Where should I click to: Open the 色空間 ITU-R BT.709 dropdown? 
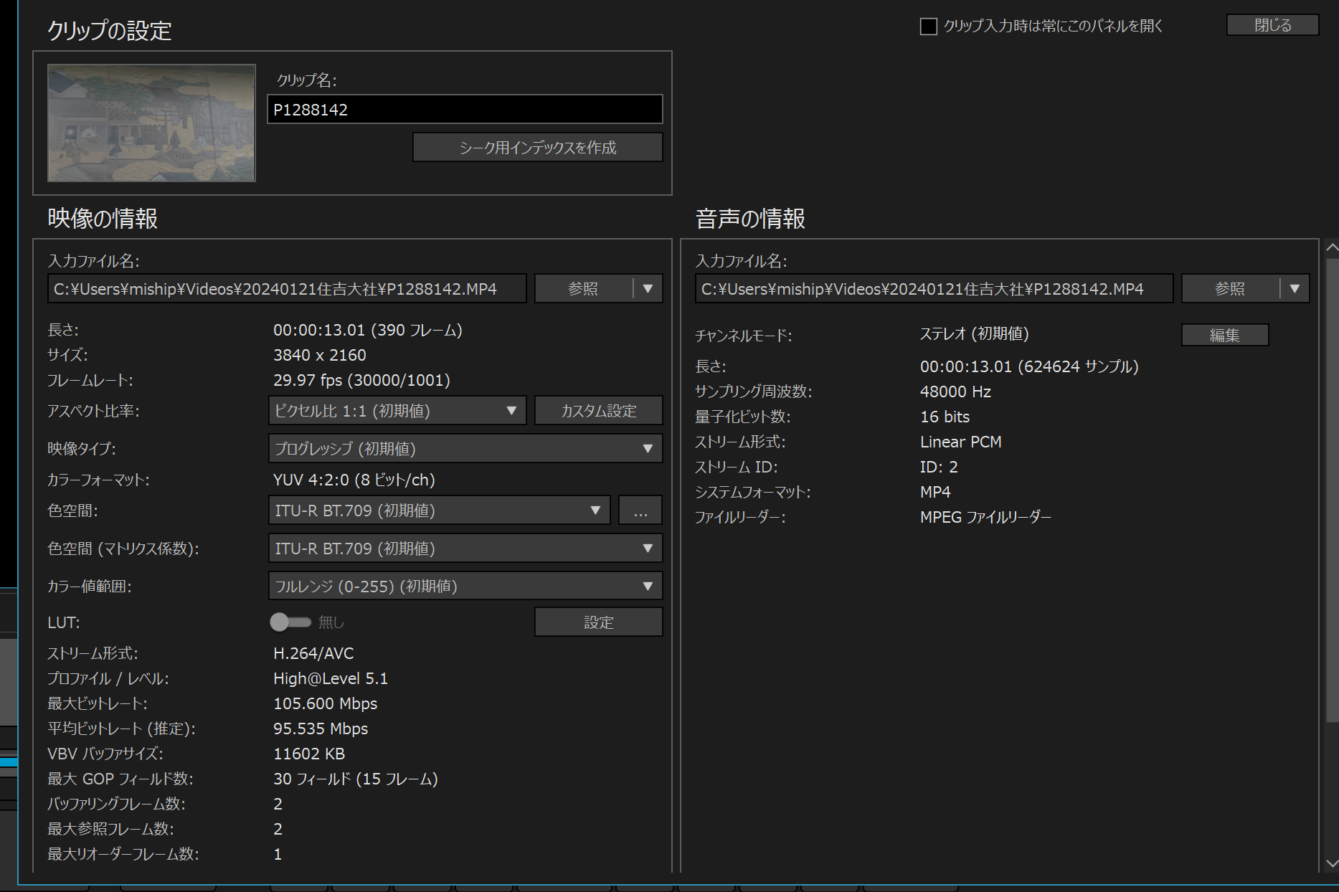[x=438, y=511]
